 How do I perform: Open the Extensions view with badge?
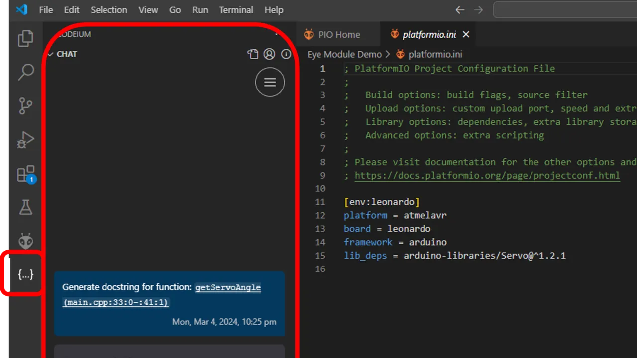tap(25, 174)
